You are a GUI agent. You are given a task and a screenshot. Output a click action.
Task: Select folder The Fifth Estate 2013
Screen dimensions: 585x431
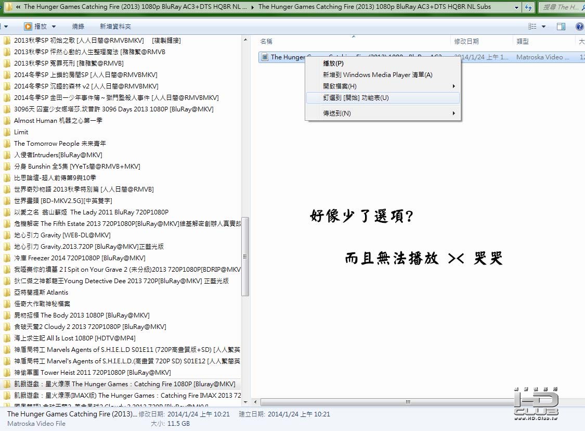point(122,224)
